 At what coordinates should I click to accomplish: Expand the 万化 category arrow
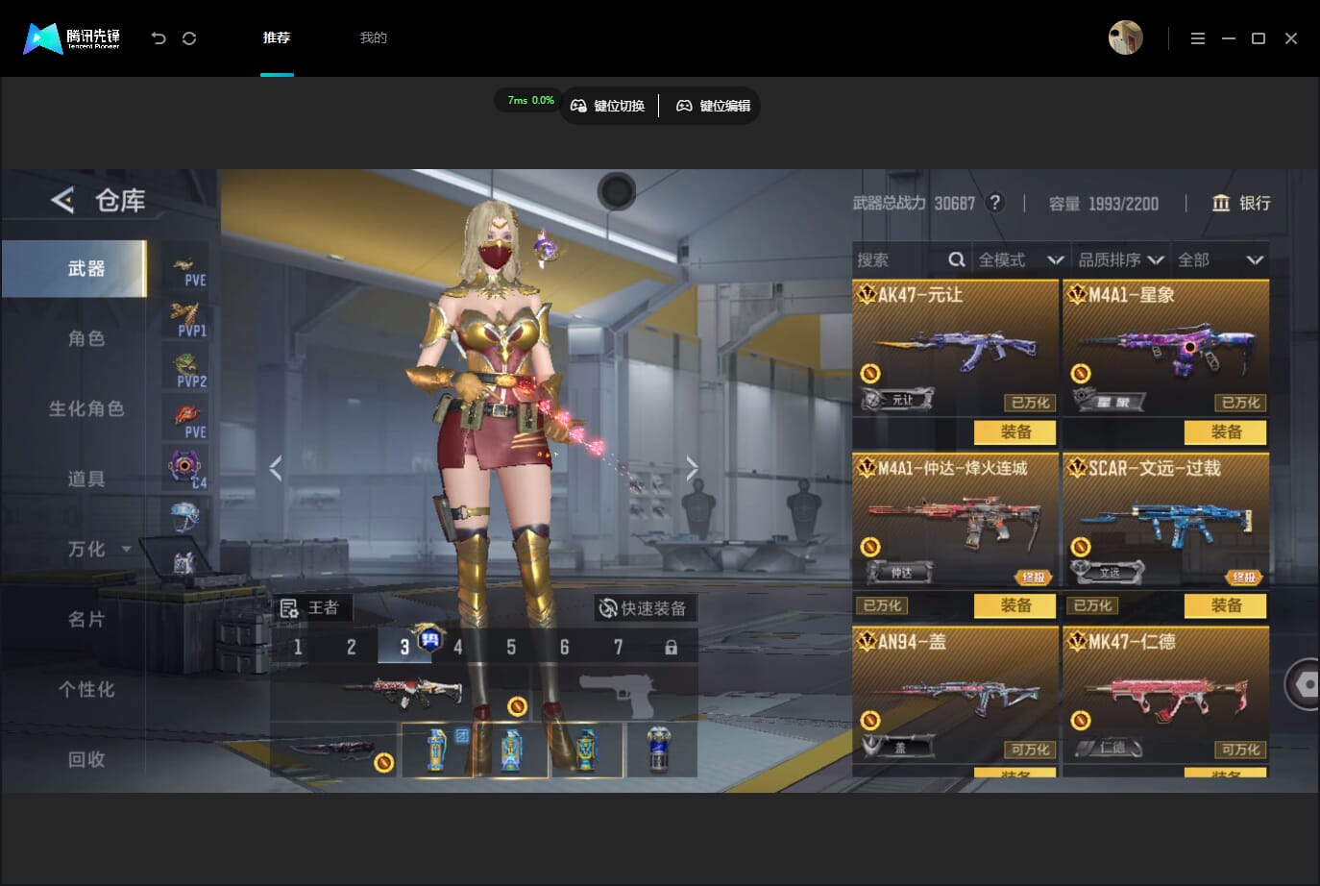126,550
